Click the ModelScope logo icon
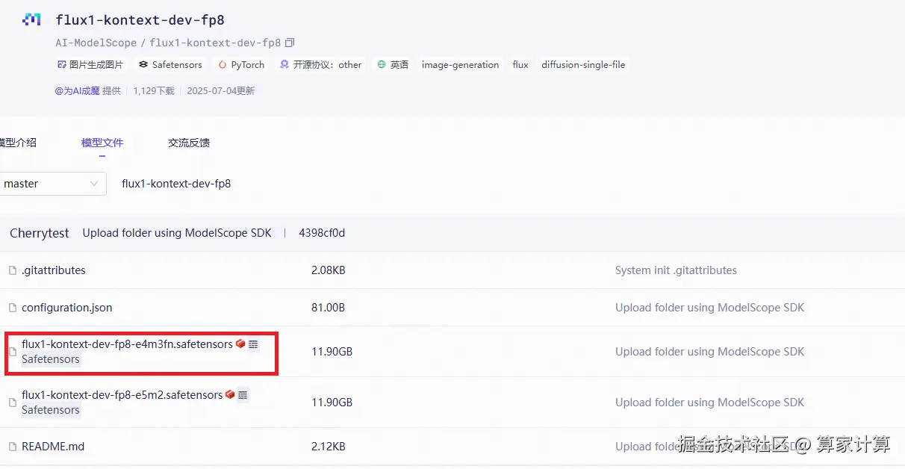This screenshot has width=905, height=469. pos(31,20)
